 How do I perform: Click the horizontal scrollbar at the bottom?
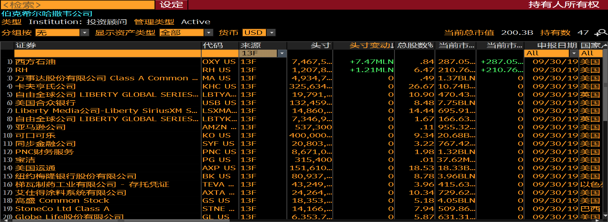pos(120,220)
